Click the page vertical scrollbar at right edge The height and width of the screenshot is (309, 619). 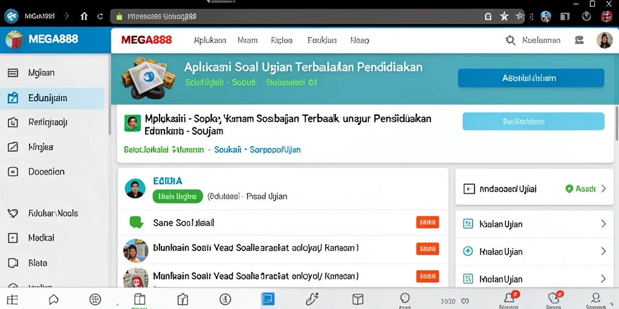click(x=616, y=123)
